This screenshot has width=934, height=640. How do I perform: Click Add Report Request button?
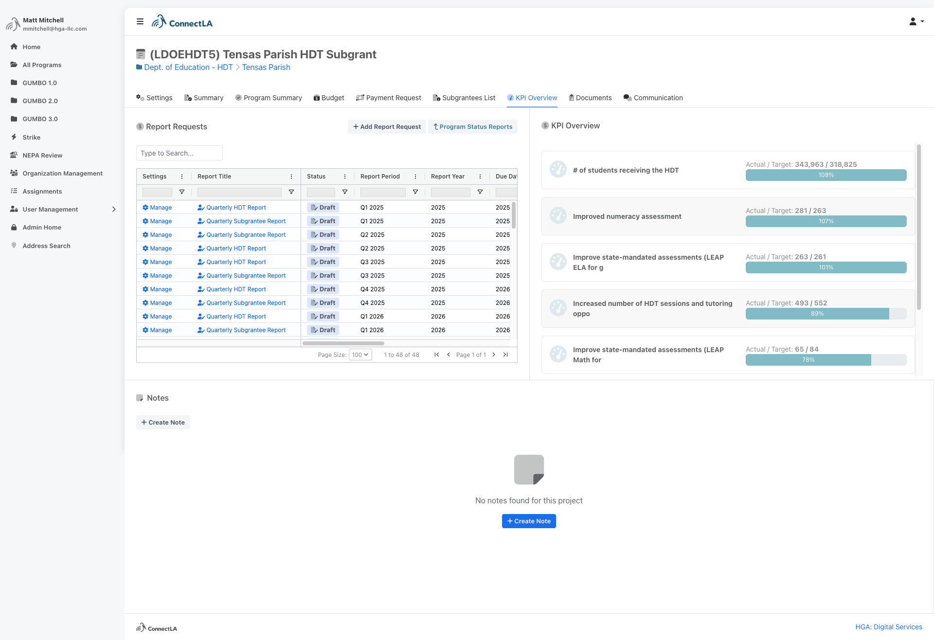pos(387,126)
